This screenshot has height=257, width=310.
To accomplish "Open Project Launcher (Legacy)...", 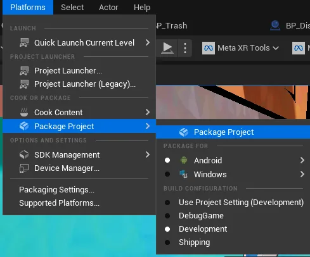I will click(x=79, y=84).
